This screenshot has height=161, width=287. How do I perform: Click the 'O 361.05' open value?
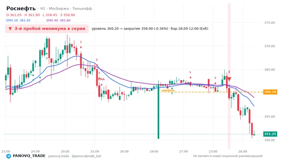[14, 15]
